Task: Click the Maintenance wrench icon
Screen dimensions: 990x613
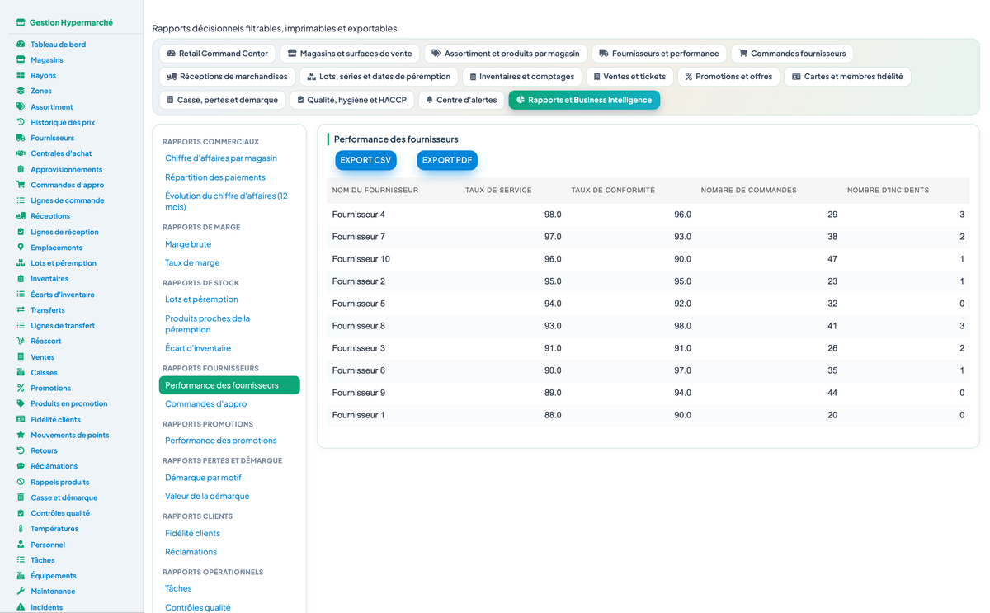Action: point(21,592)
